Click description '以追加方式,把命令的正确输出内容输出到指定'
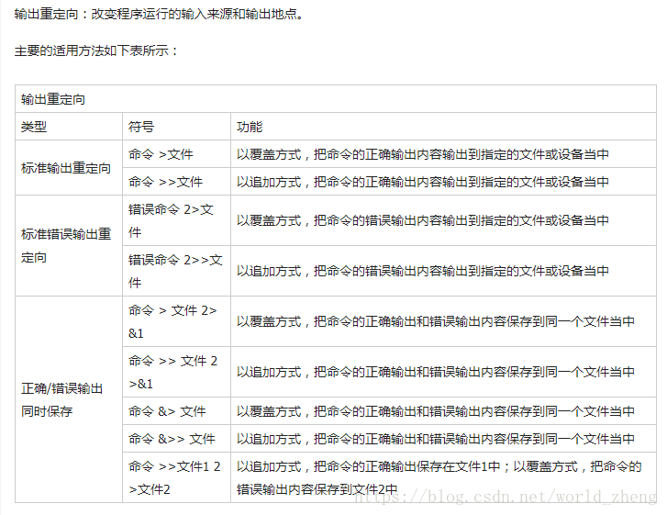This screenshot has height=515, width=667. 443,182
